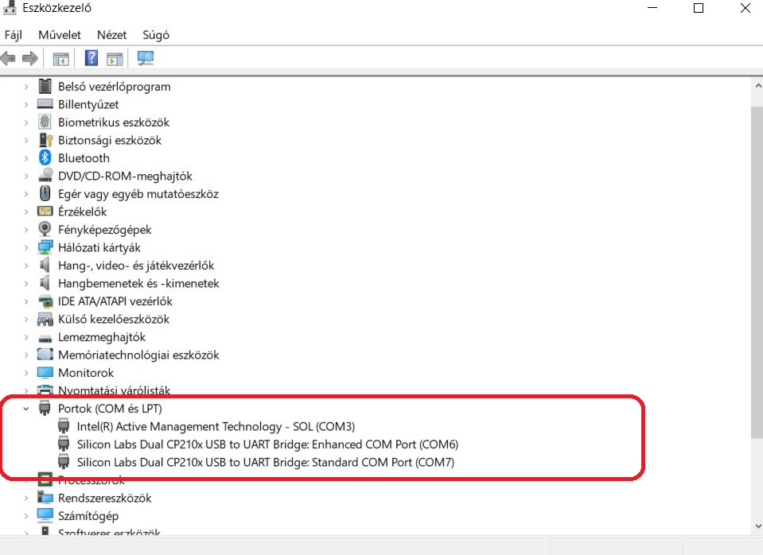Screen dimensions: 763x555
Task: Select the Hang-, video- és játékvezérlők speaker icon
Action: 45,265
